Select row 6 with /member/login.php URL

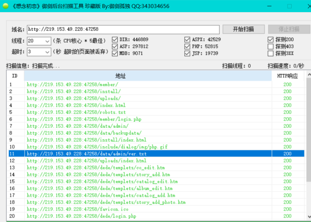(156, 119)
